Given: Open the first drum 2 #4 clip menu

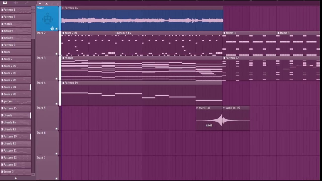Looking at the screenshot, I should 63,33.
